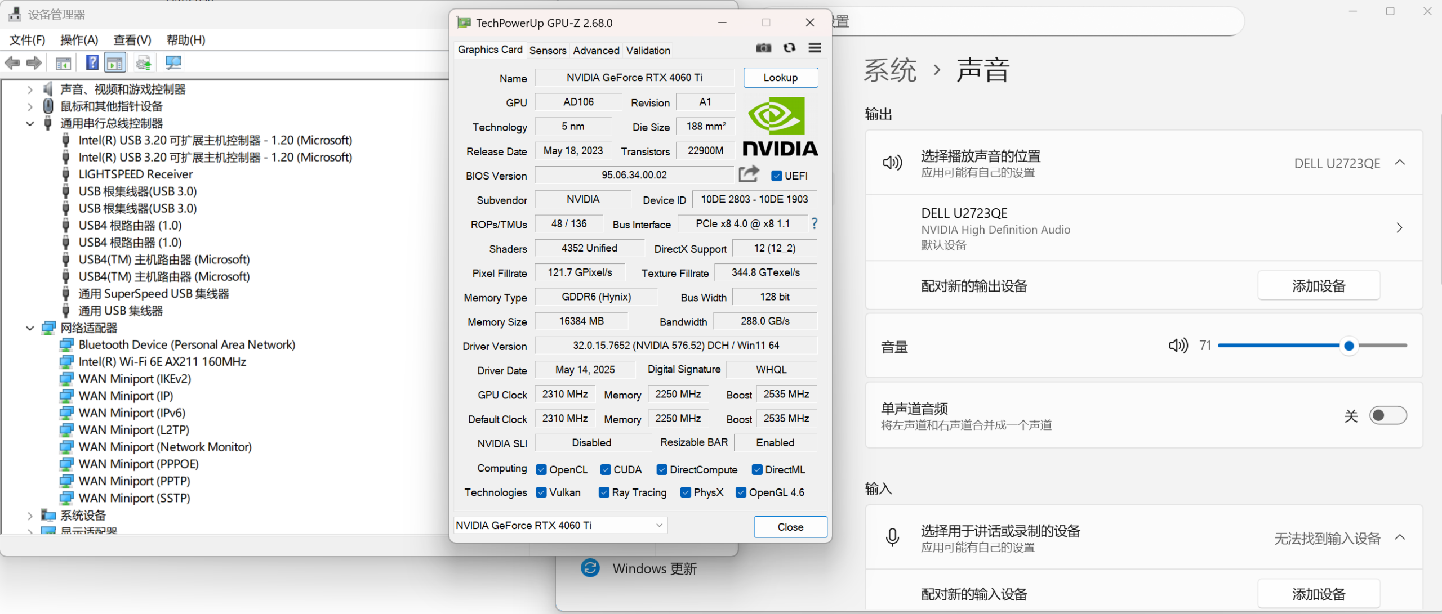Switch to the Sensors tab
Viewport: 1442px width, 614px height.
pyautogui.click(x=548, y=51)
